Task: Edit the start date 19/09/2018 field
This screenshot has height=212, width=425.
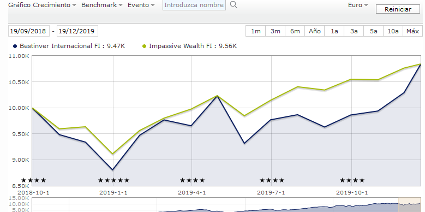Action: tap(29, 31)
